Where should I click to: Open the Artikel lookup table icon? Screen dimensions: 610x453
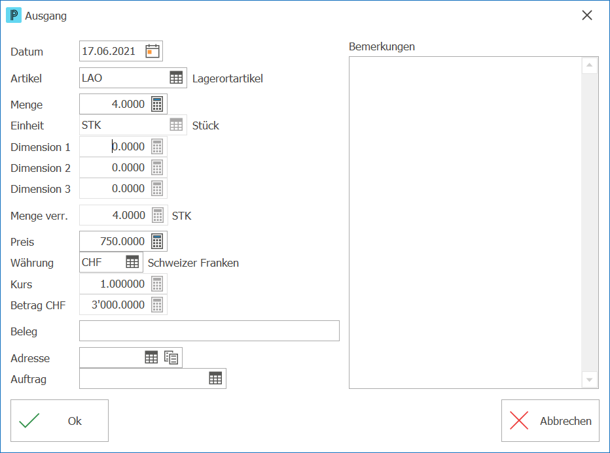(x=176, y=78)
